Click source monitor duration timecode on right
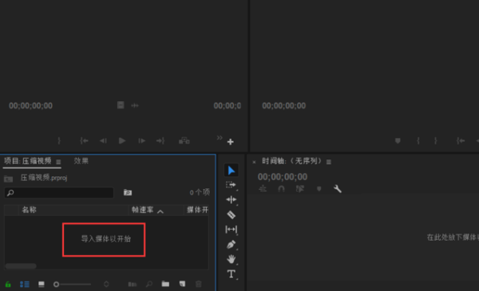This screenshot has width=479, height=291. click(x=228, y=105)
